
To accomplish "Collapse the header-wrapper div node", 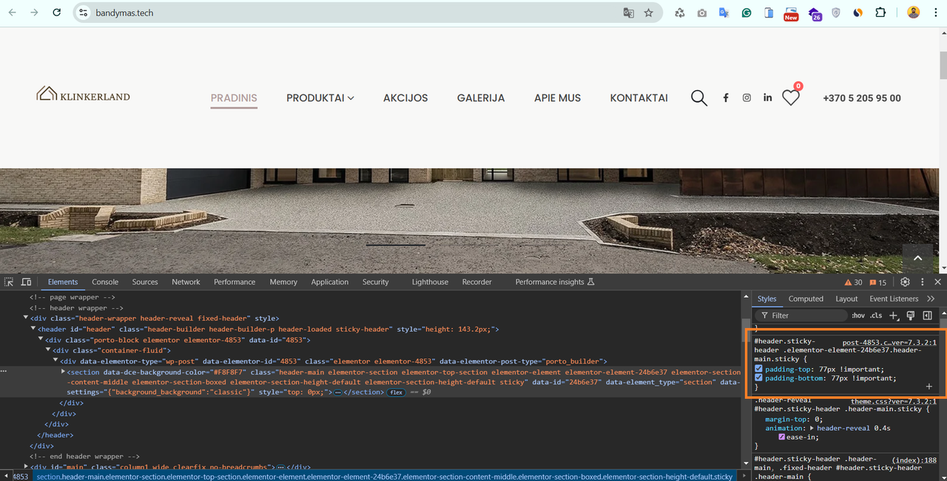I will coord(26,318).
